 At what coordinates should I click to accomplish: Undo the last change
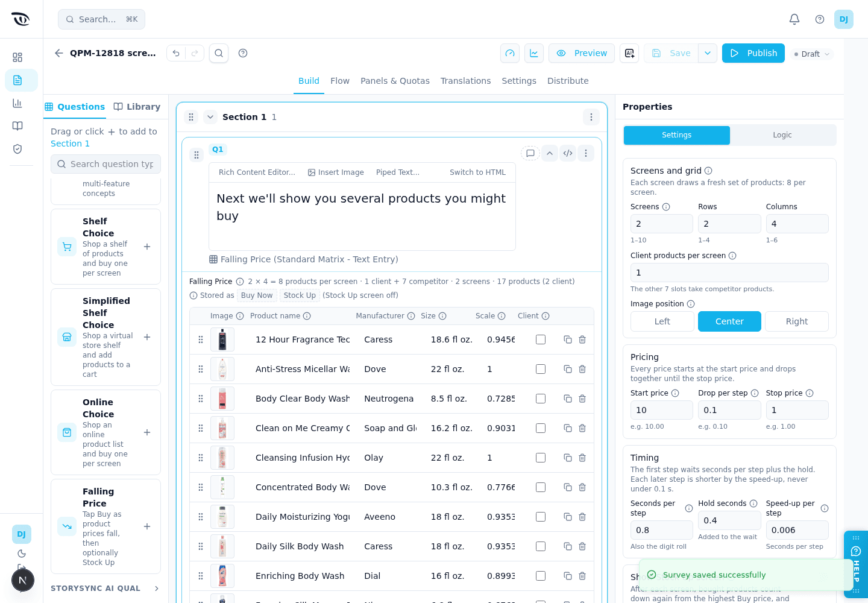point(176,53)
